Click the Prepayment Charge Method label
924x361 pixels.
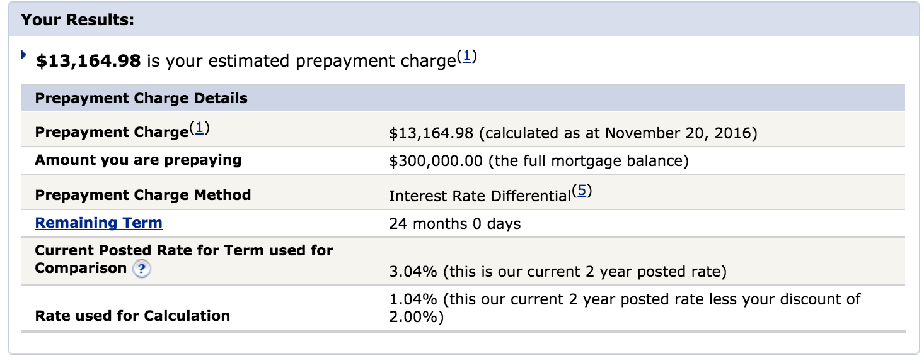(x=143, y=195)
